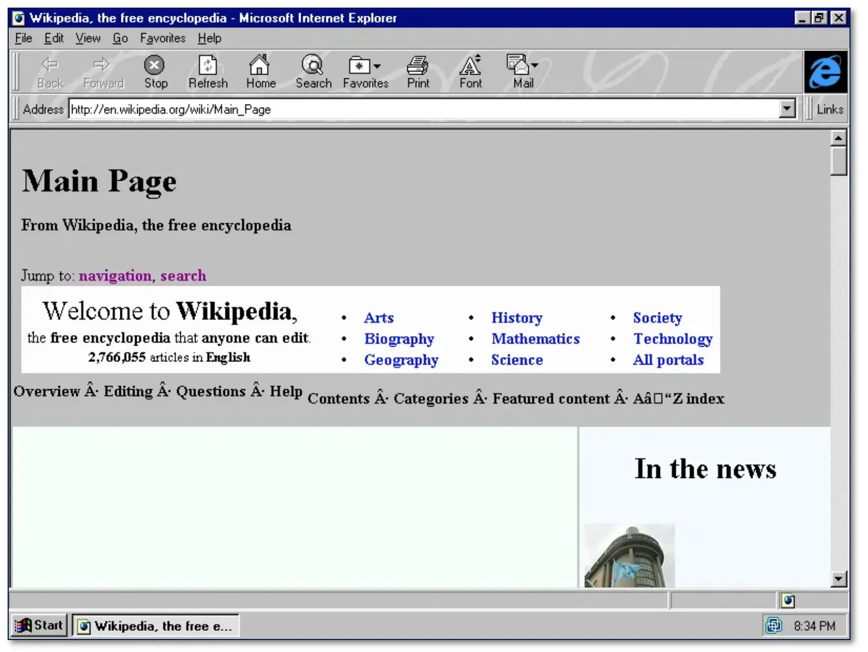Refresh the current page
This screenshot has height=652, width=868.
coord(207,72)
